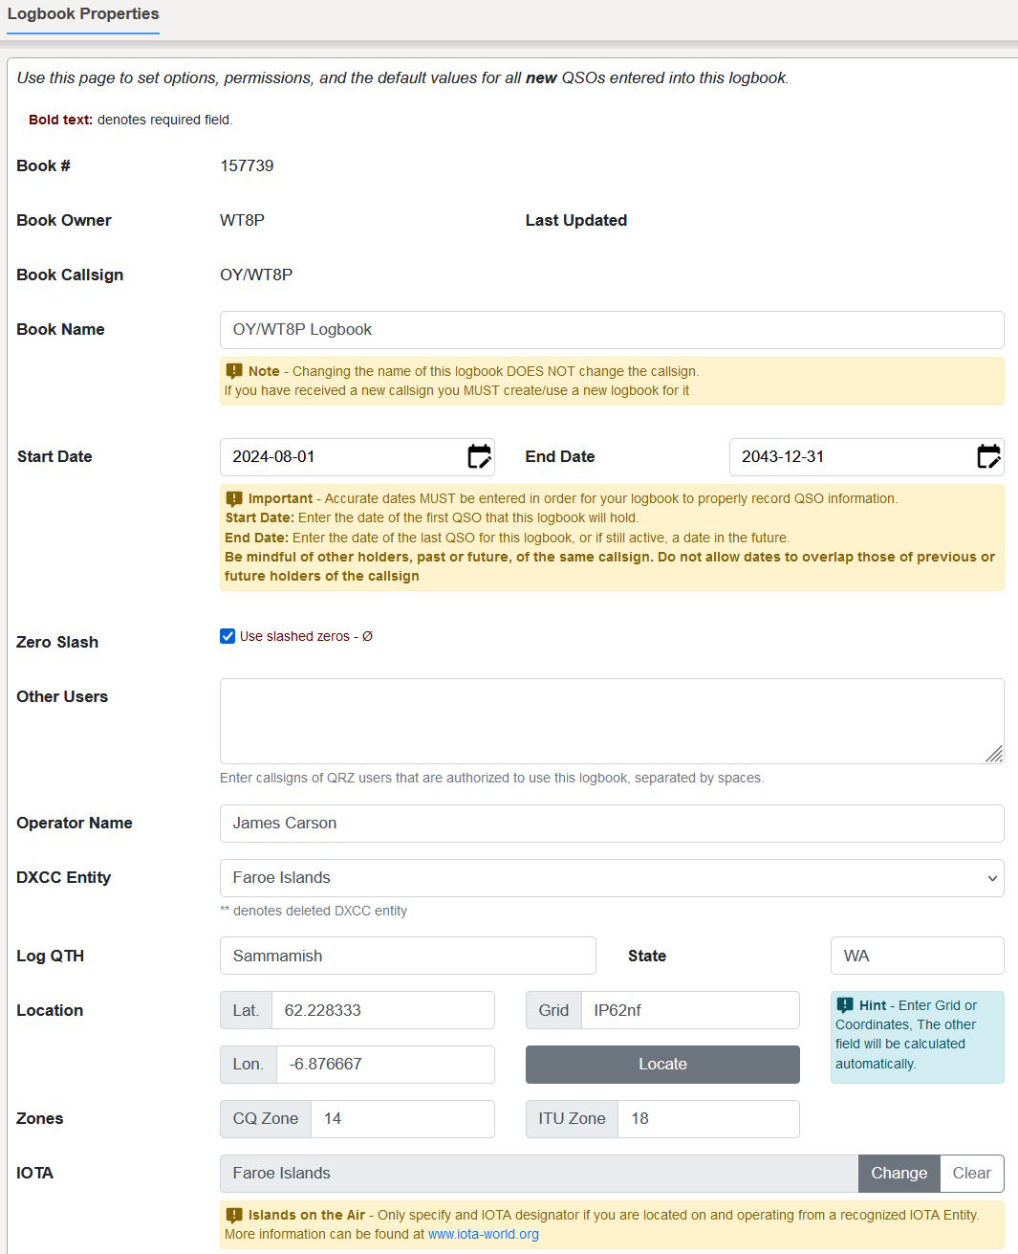Uncheck the slashed zeros option
1018x1254 pixels.
227,635
